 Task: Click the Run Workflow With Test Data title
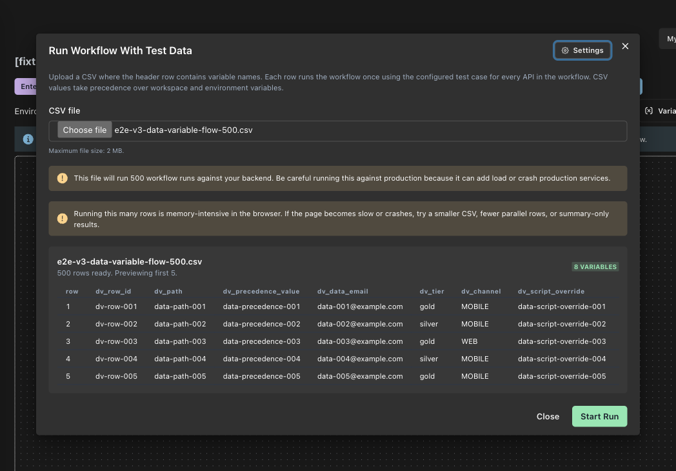tap(120, 50)
